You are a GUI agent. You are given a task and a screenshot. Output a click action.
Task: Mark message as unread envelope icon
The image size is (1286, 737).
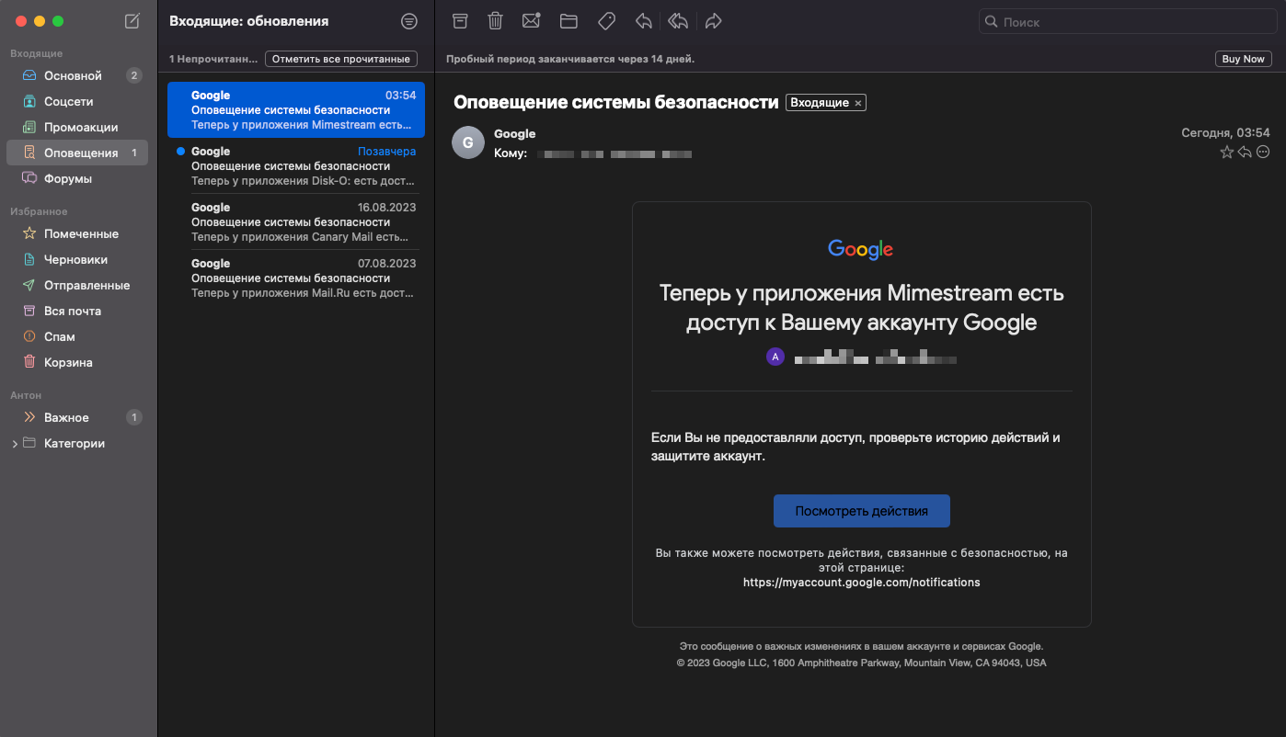tap(531, 21)
